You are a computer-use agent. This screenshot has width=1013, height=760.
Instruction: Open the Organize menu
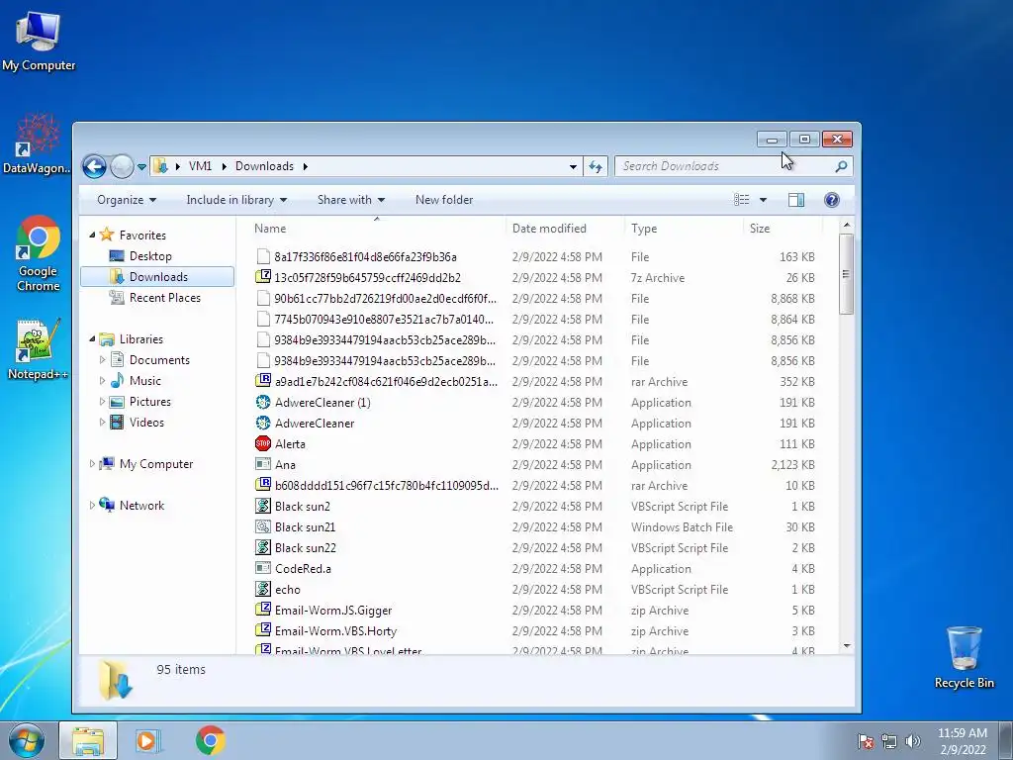pyautogui.click(x=127, y=200)
